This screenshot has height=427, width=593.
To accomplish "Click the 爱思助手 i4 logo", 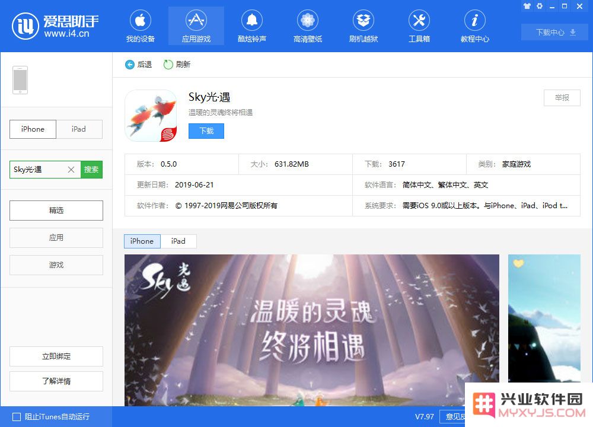I will pos(56,26).
